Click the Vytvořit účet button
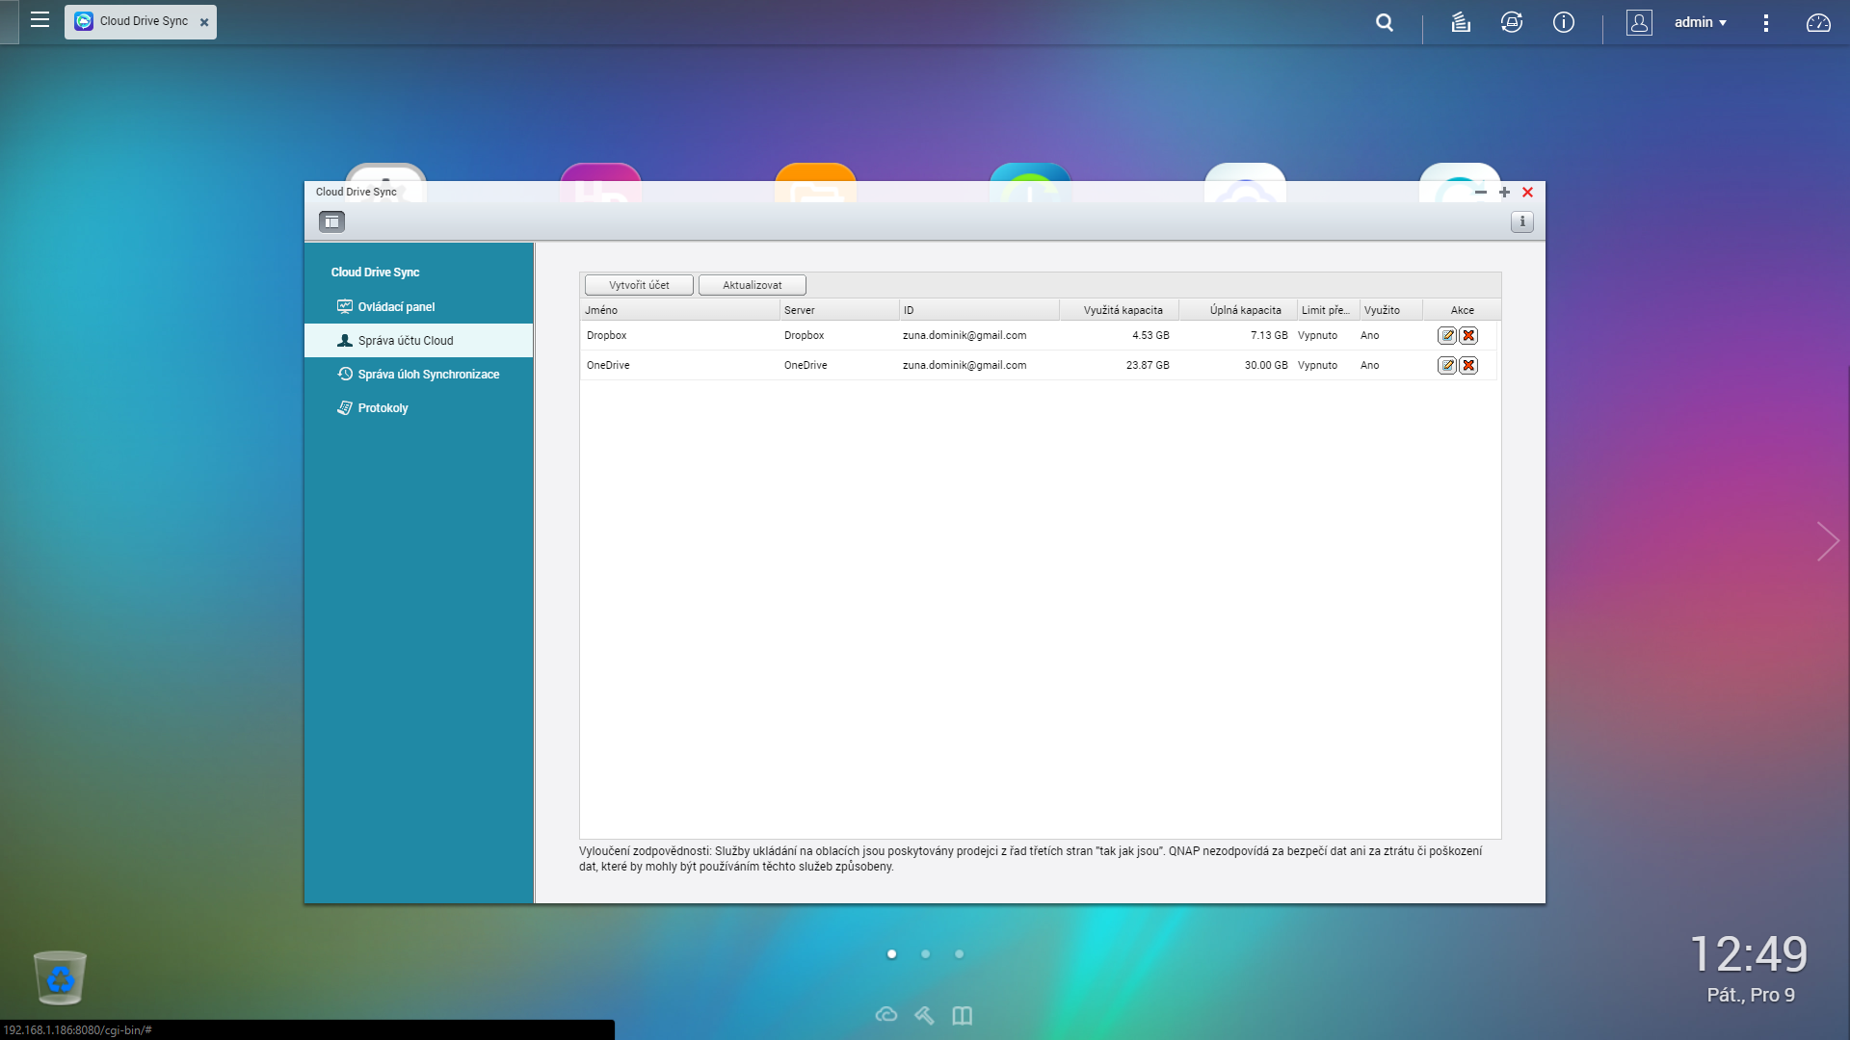The image size is (1850, 1040). coord(639,285)
